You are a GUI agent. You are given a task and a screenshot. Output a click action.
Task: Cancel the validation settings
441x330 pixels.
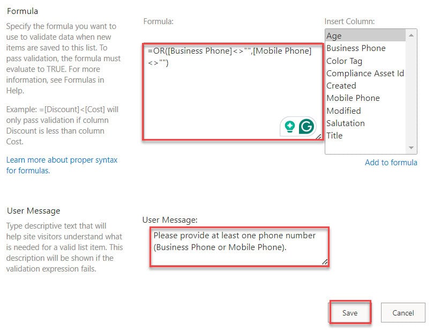pos(403,312)
